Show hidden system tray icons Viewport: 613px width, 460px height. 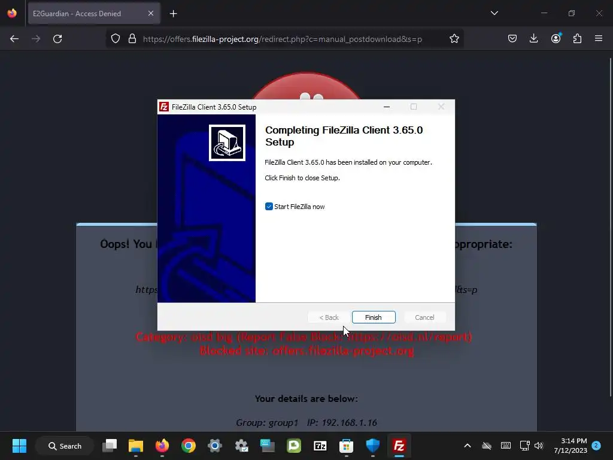(467, 446)
